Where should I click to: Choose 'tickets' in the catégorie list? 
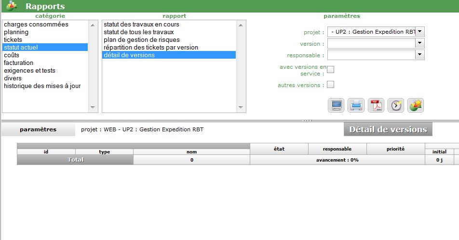(x=13, y=40)
